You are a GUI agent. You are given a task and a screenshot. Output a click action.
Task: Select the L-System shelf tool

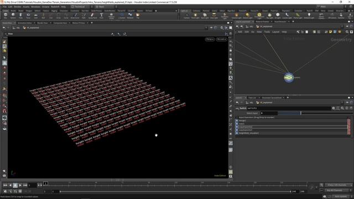point(122,16)
